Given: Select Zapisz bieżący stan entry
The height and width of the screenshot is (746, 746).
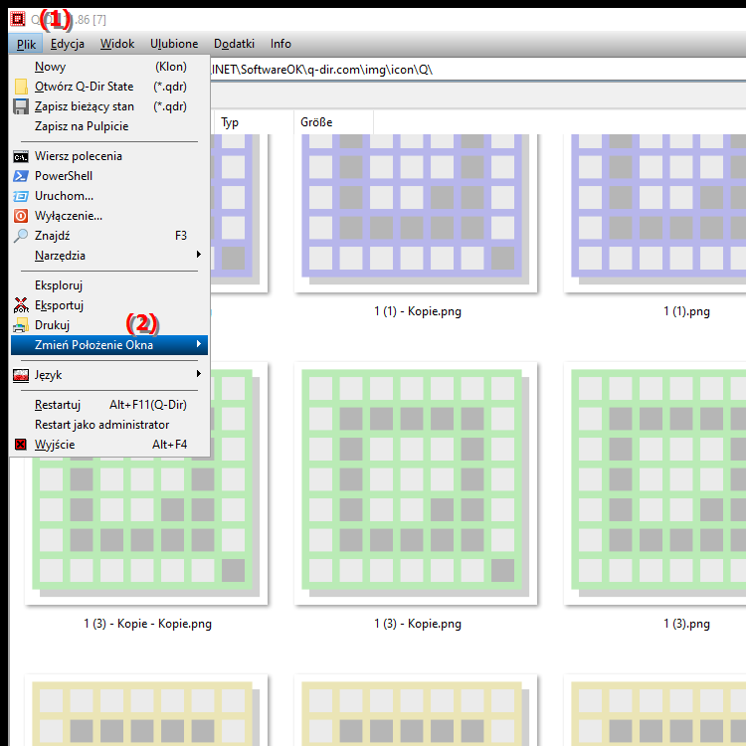Looking at the screenshot, I should click(x=109, y=106).
